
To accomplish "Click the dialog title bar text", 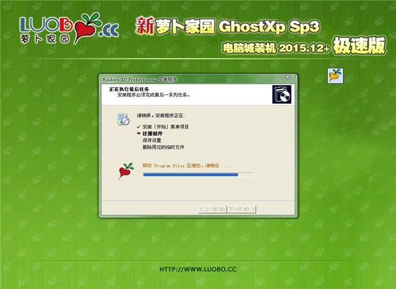I will (140, 80).
